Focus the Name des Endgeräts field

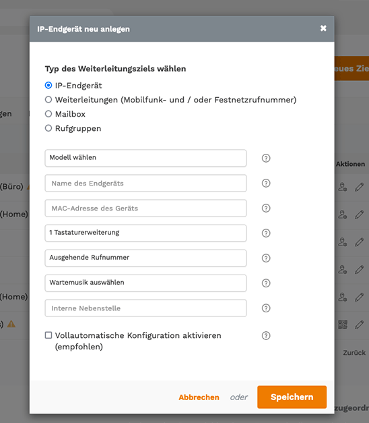tap(145, 184)
